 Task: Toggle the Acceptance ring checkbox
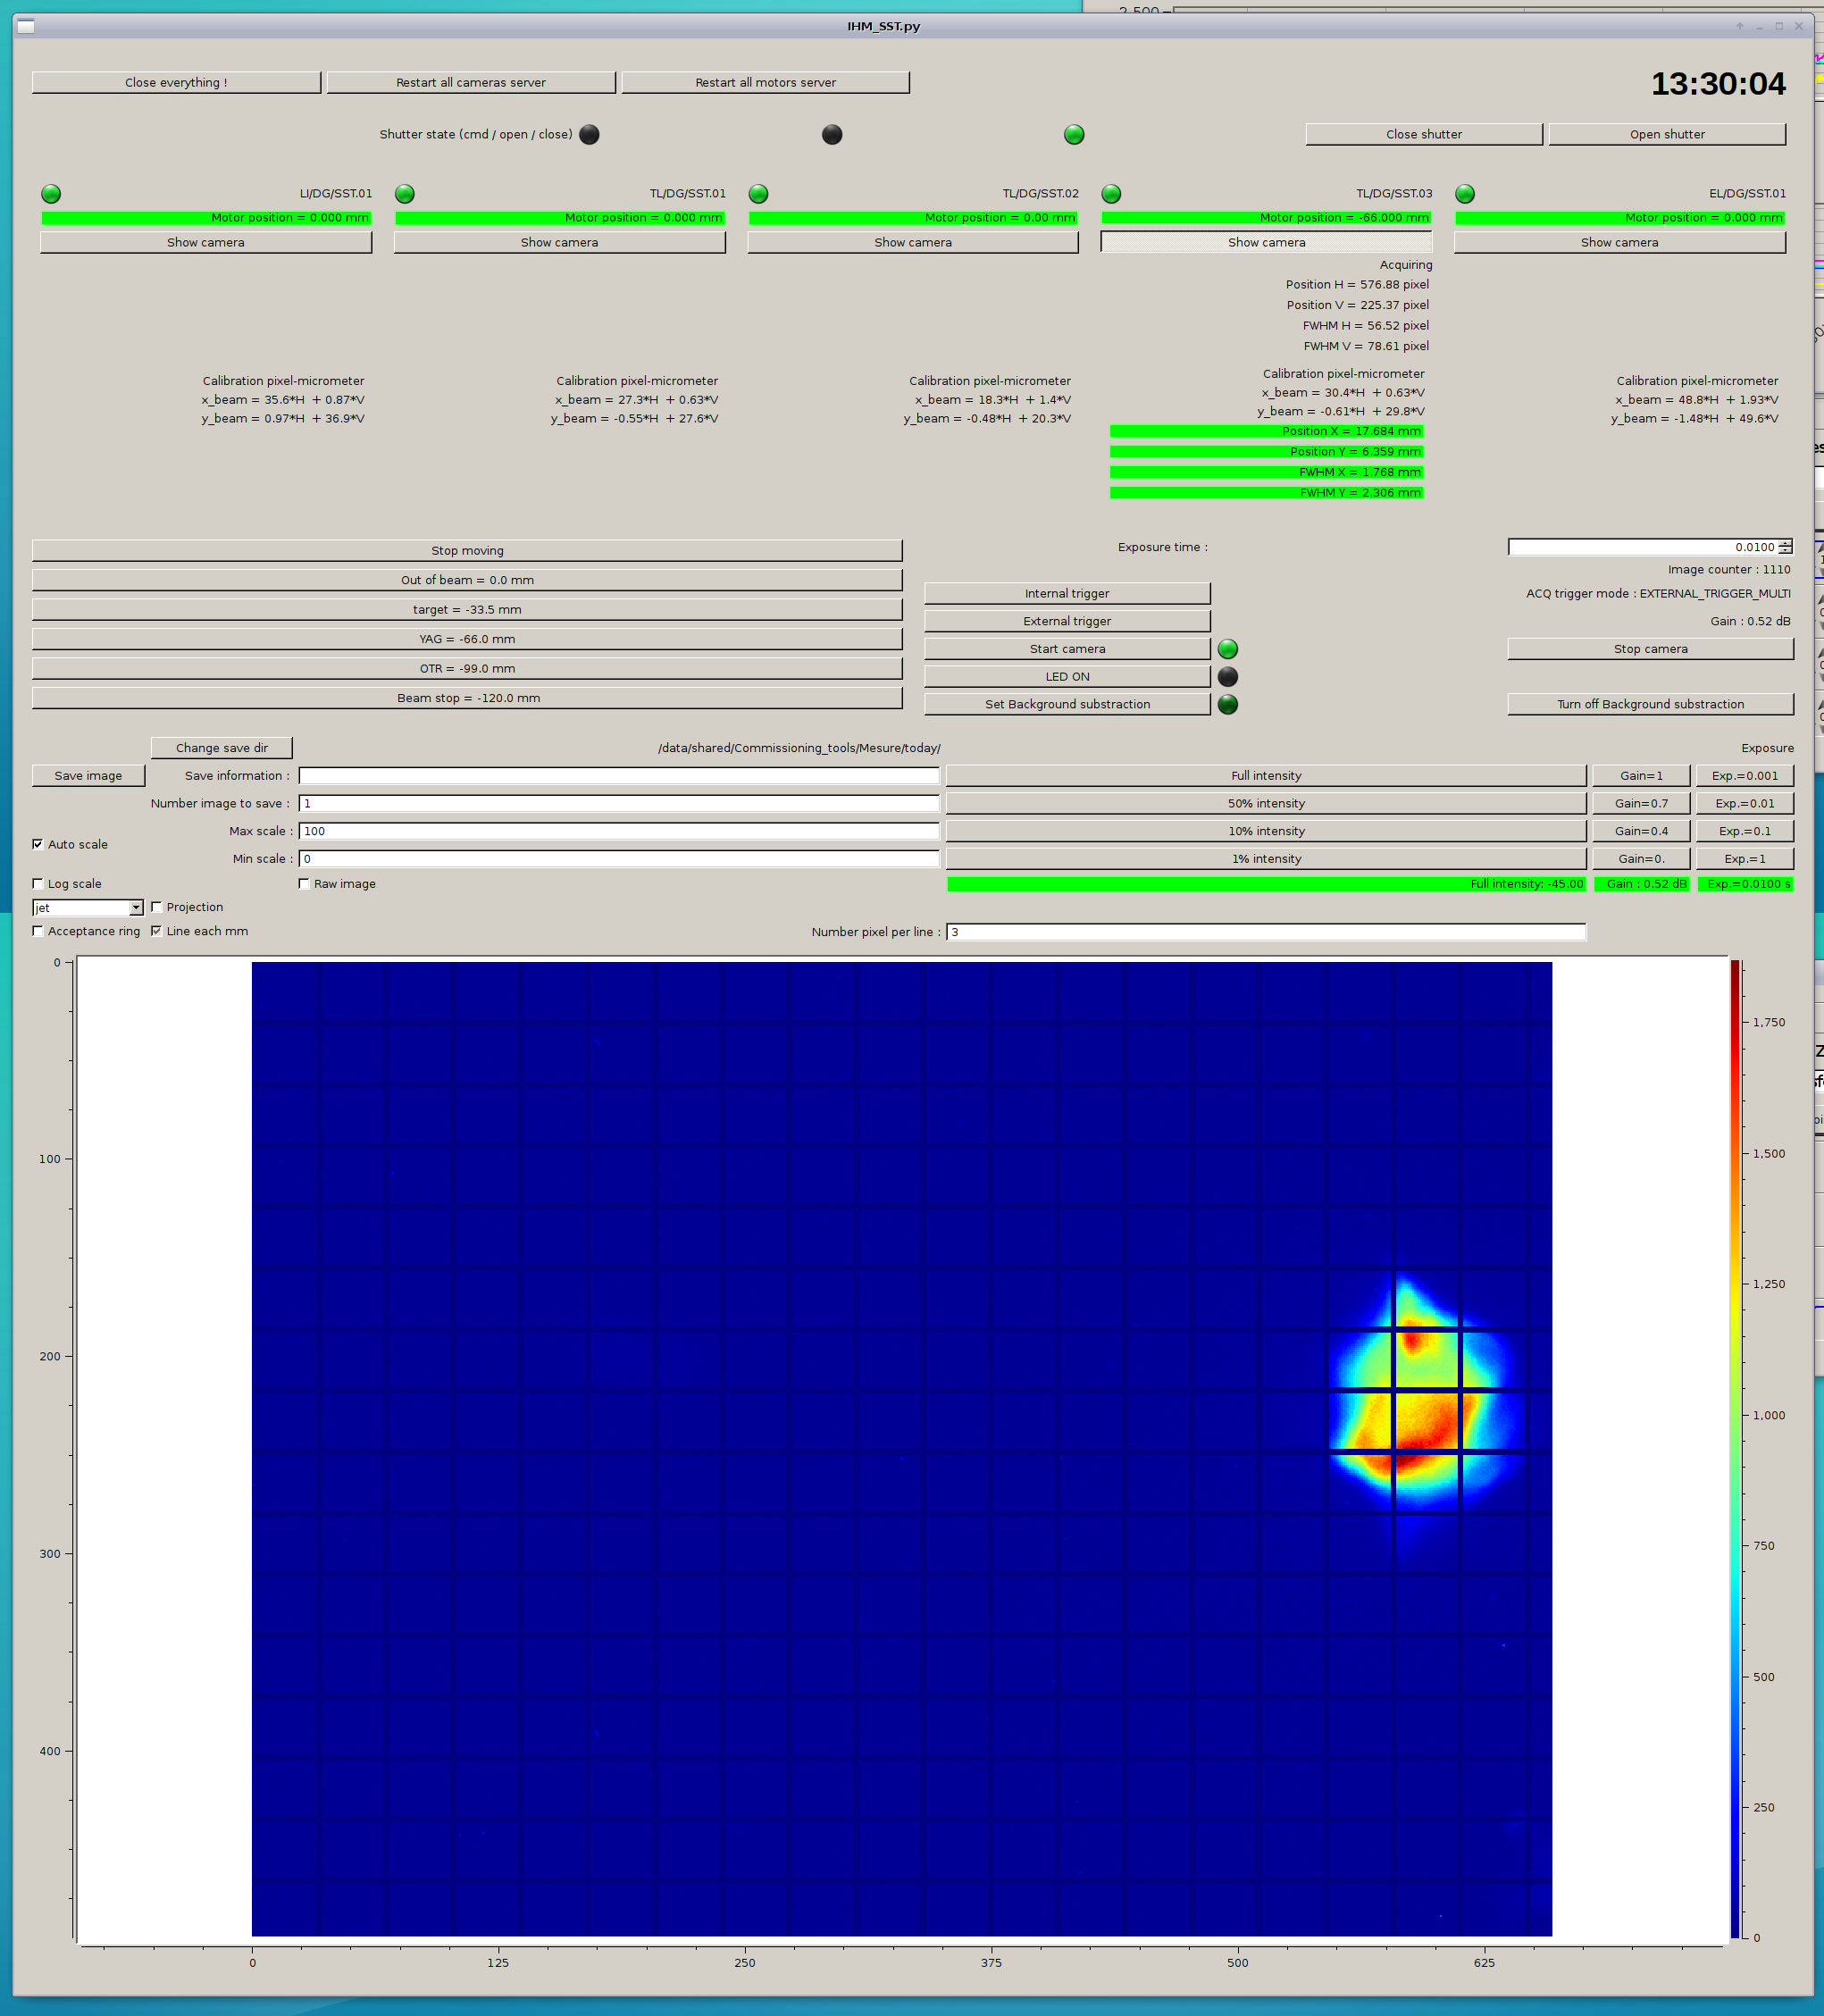tap(38, 931)
